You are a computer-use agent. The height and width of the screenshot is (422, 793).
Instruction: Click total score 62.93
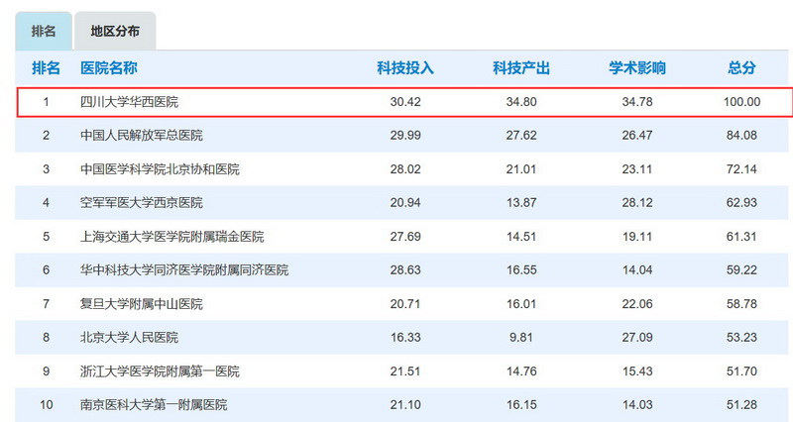point(741,203)
